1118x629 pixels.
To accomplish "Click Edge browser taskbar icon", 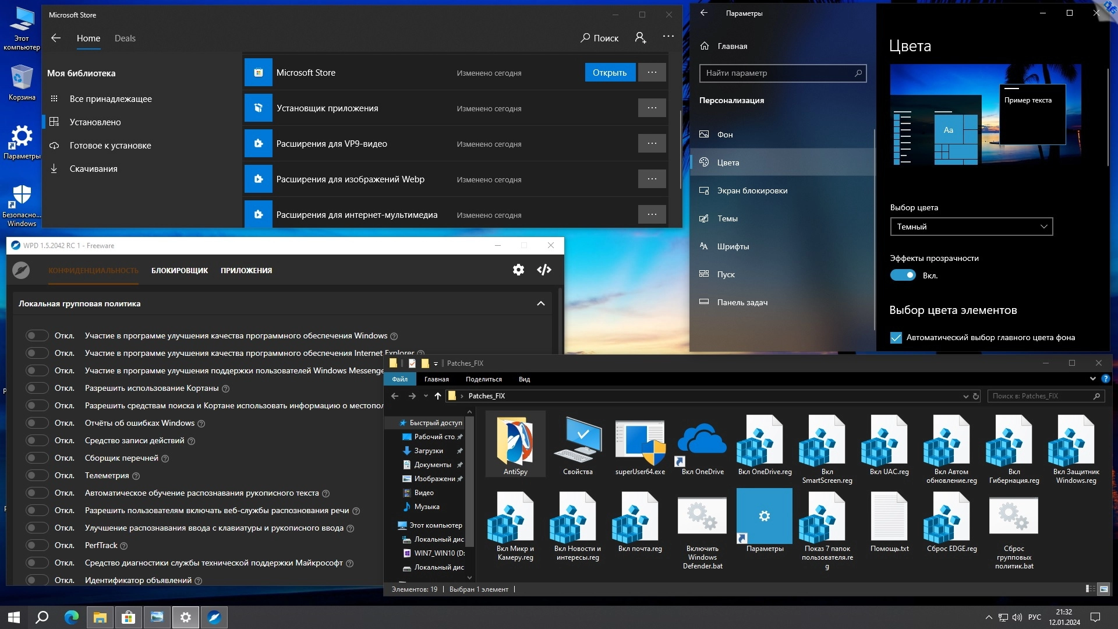I will pyautogui.click(x=72, y=617).
